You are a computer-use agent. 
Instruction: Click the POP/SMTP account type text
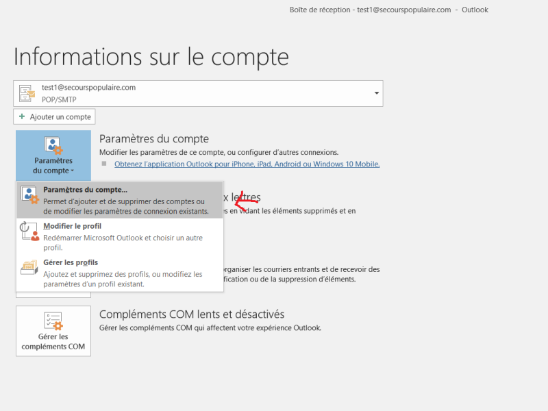tap(59, 99)
